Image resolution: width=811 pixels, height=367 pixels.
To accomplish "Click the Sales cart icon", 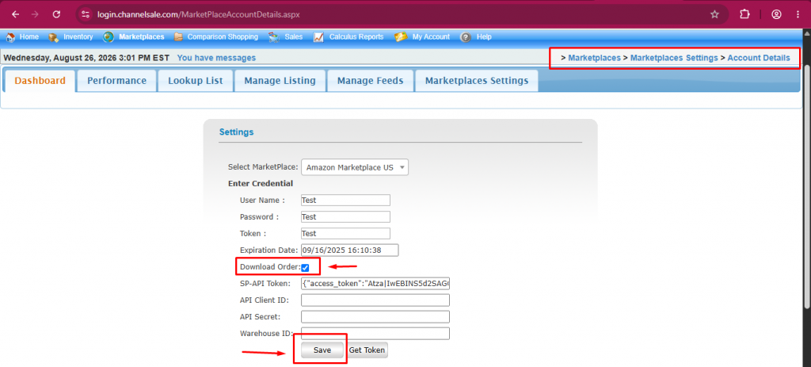I will pos(274,37).
